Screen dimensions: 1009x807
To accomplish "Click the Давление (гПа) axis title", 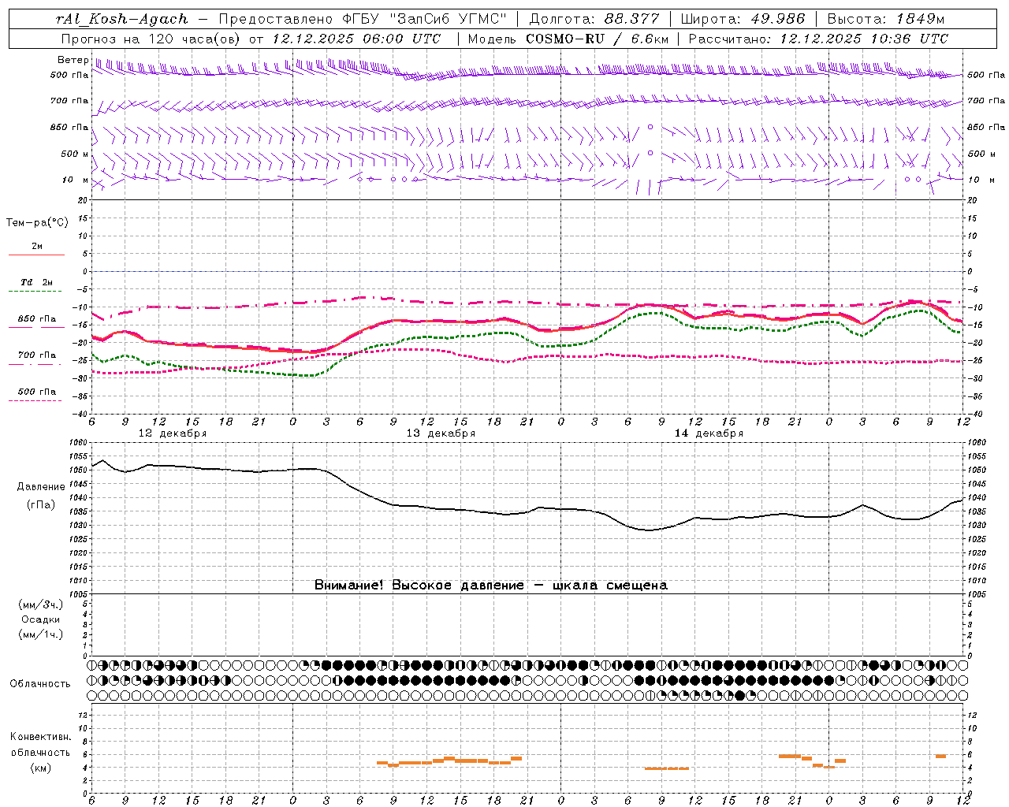I will pos(41,496).
